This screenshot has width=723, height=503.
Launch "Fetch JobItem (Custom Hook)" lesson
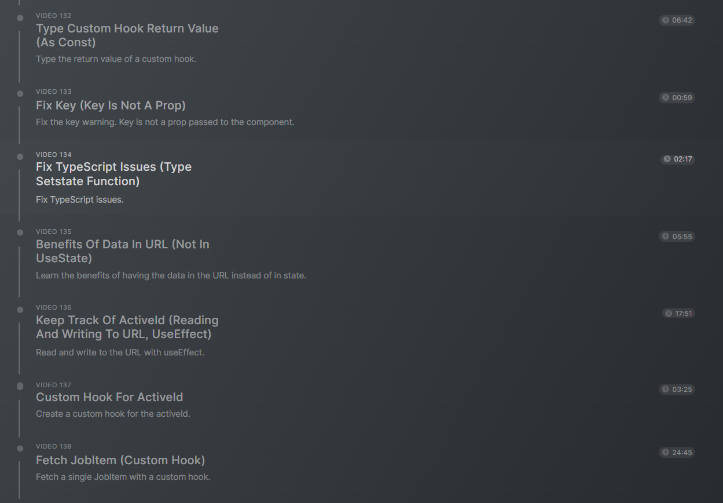tap(120, 460)
